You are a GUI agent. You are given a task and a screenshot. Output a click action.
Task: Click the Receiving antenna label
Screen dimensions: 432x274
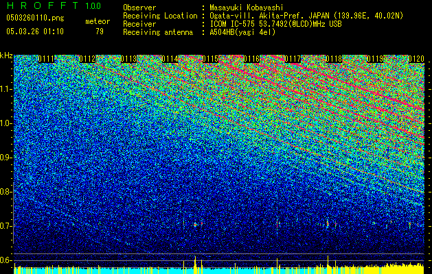[x=158, y=32]
